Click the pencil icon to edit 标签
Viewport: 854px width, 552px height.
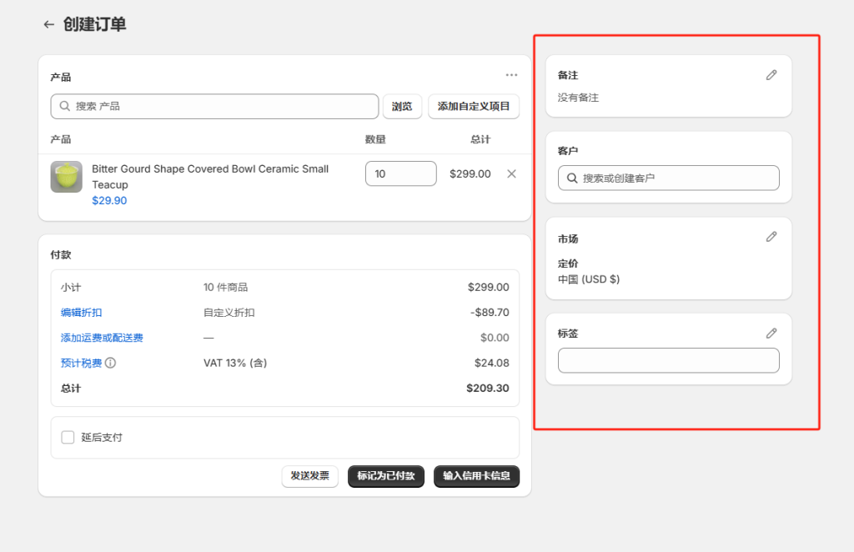tap(771, 333)
